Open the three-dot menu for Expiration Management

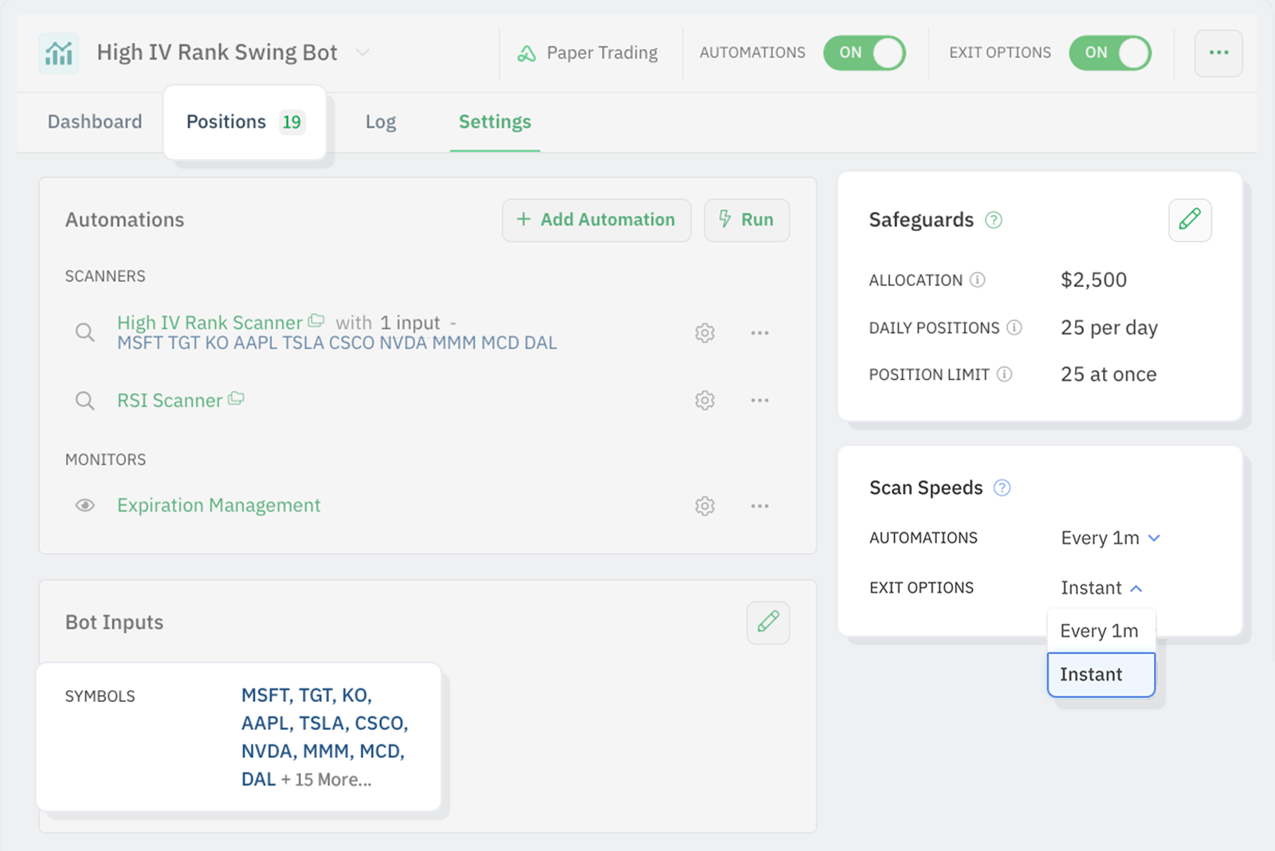[x=759, y=505]
